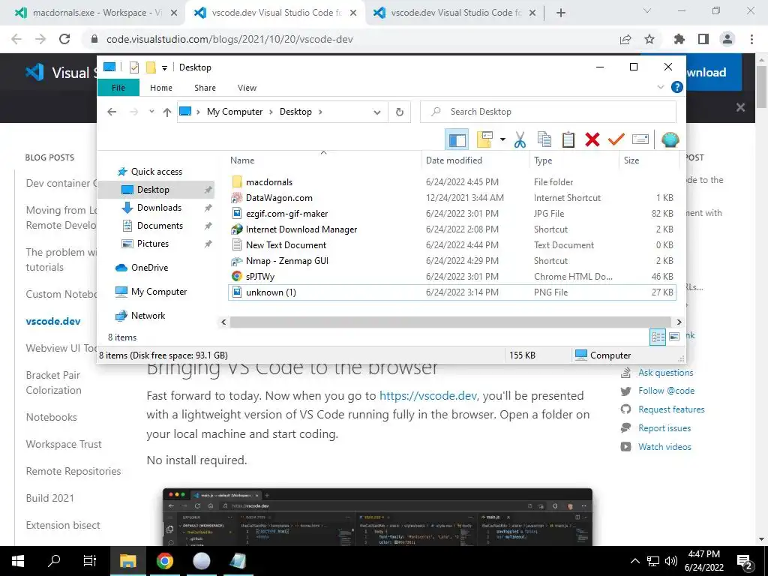Open the File ribbon tab
768x576 pixels.
click(118, 88)
